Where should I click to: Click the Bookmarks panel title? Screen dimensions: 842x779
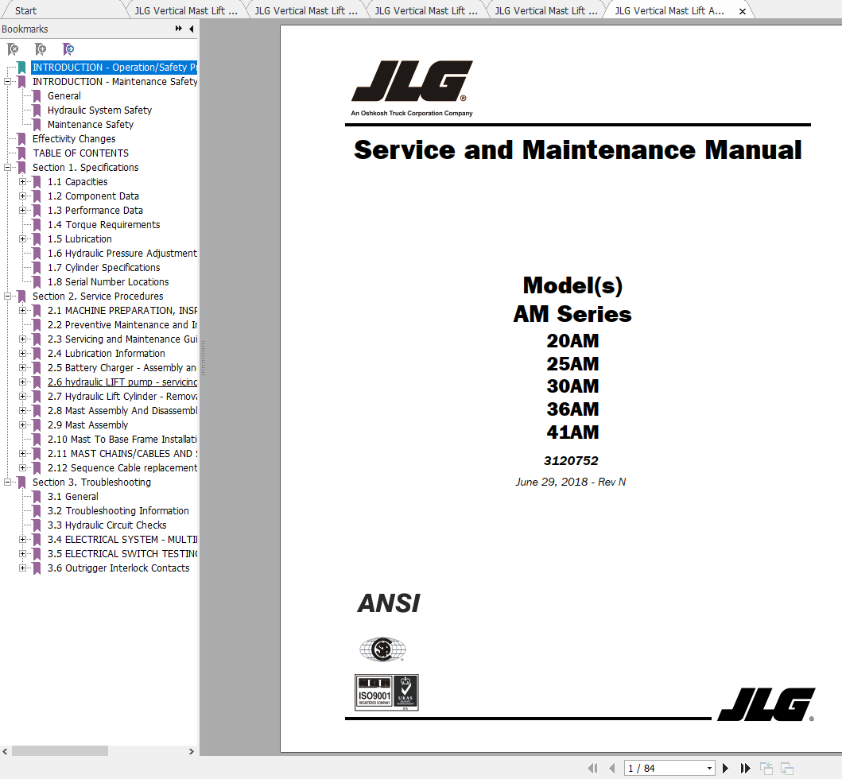click(x=25, y=29)
